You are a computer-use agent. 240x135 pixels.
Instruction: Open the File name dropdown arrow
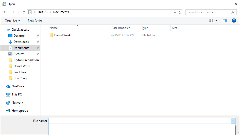point(233,121)
